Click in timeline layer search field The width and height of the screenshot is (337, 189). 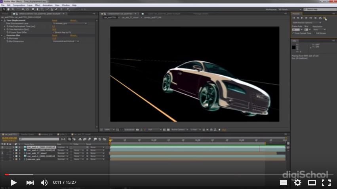[39, 139]
